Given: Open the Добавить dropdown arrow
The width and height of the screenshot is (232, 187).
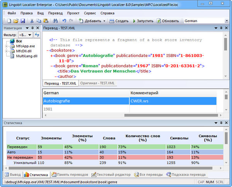Looking at the screenshot, I should [x=105, y=21].
